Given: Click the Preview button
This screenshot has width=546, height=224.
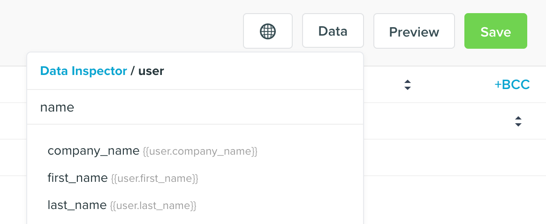Looking at the screenshot, I should [x=414, y=31].
